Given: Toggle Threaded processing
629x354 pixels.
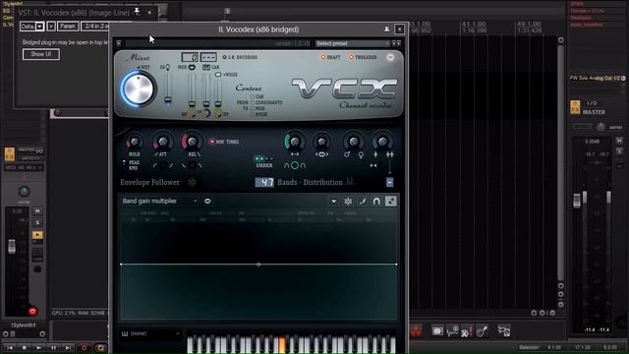Looking at the screenshot, I should click(363, 57).
